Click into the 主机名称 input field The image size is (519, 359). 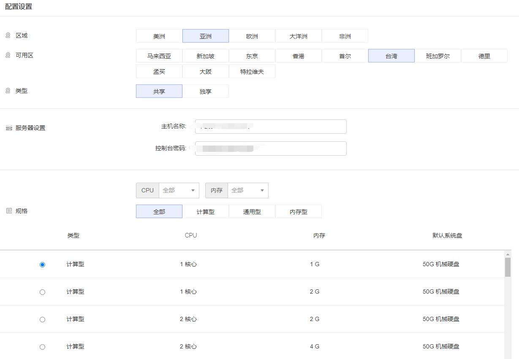click(x=271, y=127)
